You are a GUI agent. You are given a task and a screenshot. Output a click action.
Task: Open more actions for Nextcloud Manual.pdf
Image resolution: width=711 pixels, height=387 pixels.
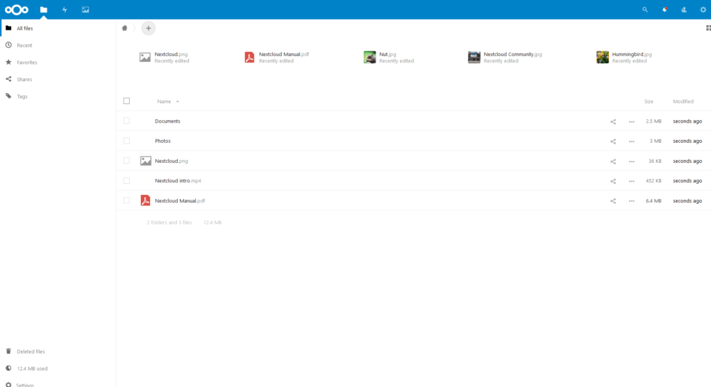coord(632,200)
